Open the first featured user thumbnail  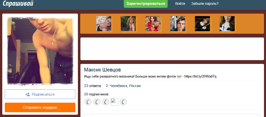[104, 24]
